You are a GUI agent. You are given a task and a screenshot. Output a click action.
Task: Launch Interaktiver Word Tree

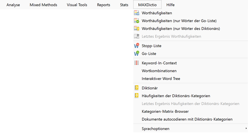click(161, 79)
